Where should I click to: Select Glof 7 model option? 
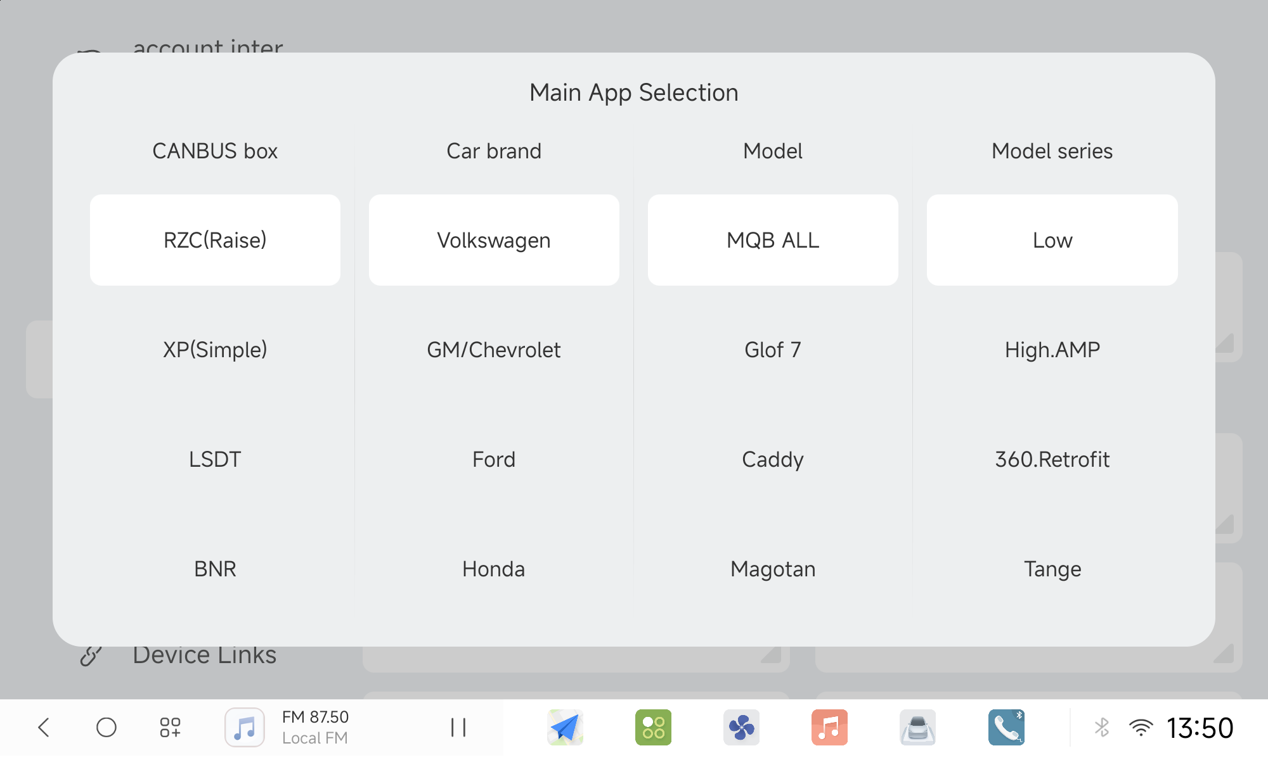[x=773, y=350]
